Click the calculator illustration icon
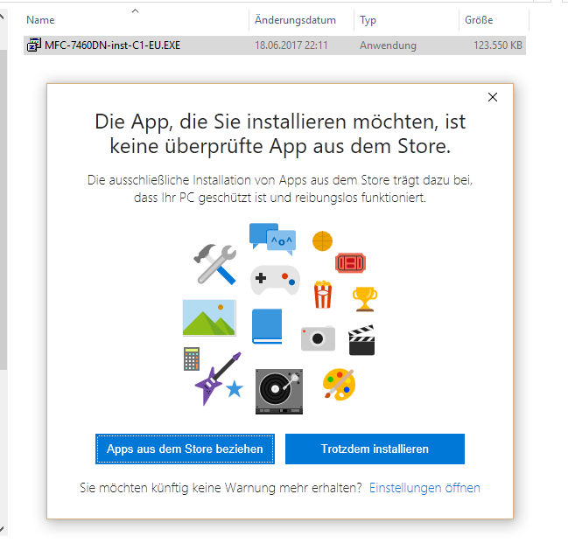 coord(192,359)
